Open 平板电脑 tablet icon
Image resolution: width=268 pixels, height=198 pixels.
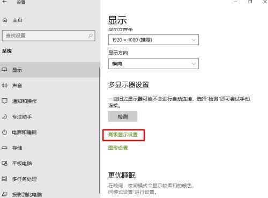4,163
